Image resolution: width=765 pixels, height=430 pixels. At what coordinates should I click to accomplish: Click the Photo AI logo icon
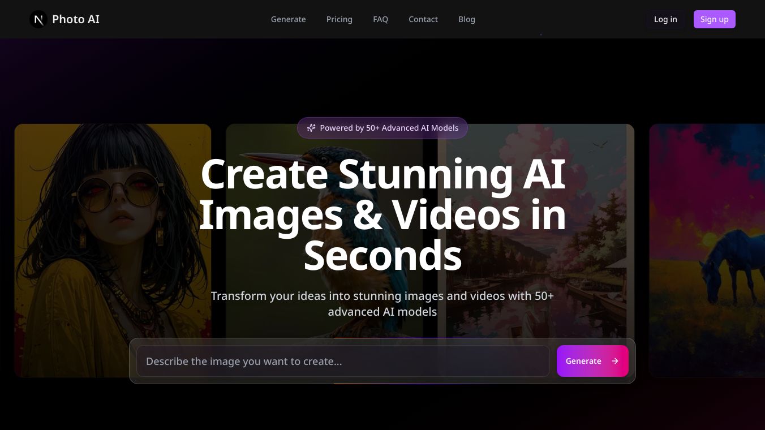[x=38, y=19]
